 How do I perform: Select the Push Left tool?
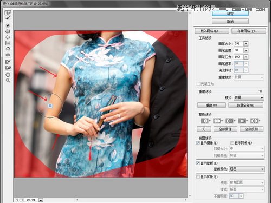coord(8,43)
